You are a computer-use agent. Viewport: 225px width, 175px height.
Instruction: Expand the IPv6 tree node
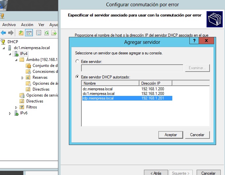tap(11, 113)
